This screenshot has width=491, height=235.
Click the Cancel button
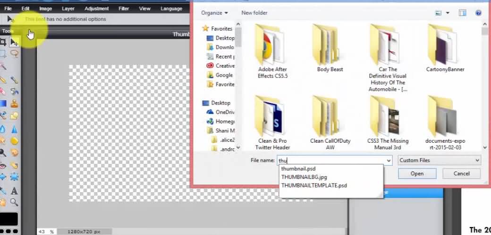[461, 173]
